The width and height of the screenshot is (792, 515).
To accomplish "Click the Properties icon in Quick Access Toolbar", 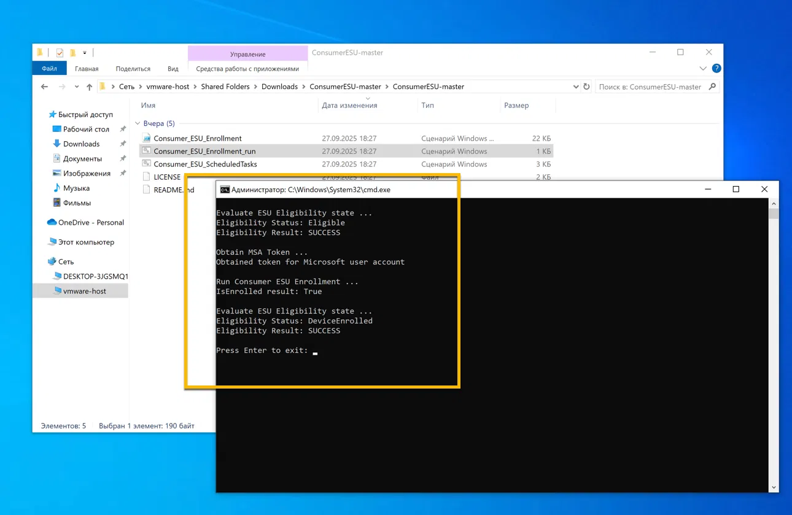I will [60, 53].
